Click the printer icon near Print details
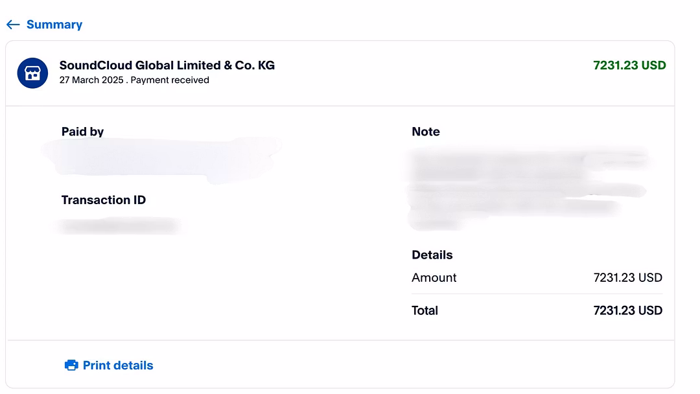700x394 pixels. point(71,365)
